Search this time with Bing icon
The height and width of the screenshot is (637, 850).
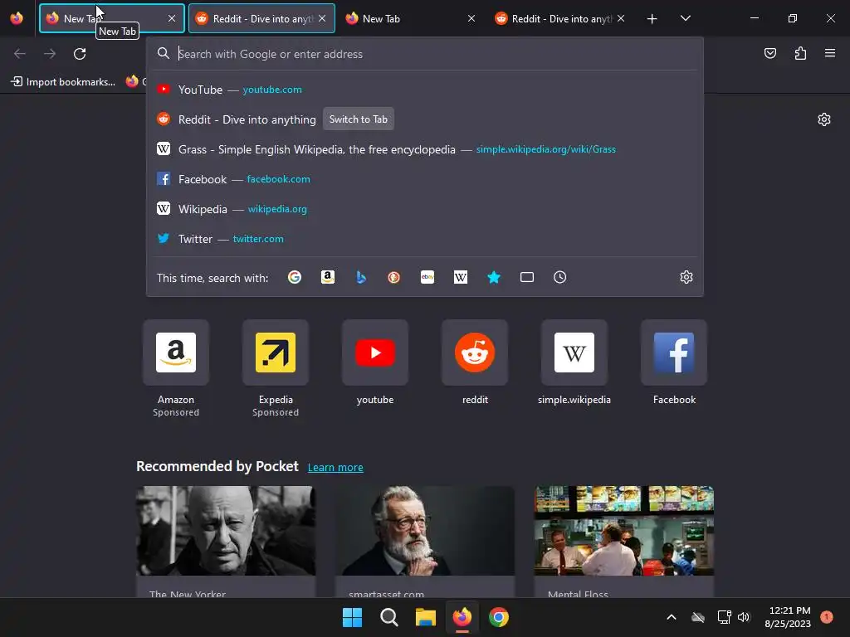(361, 277)
